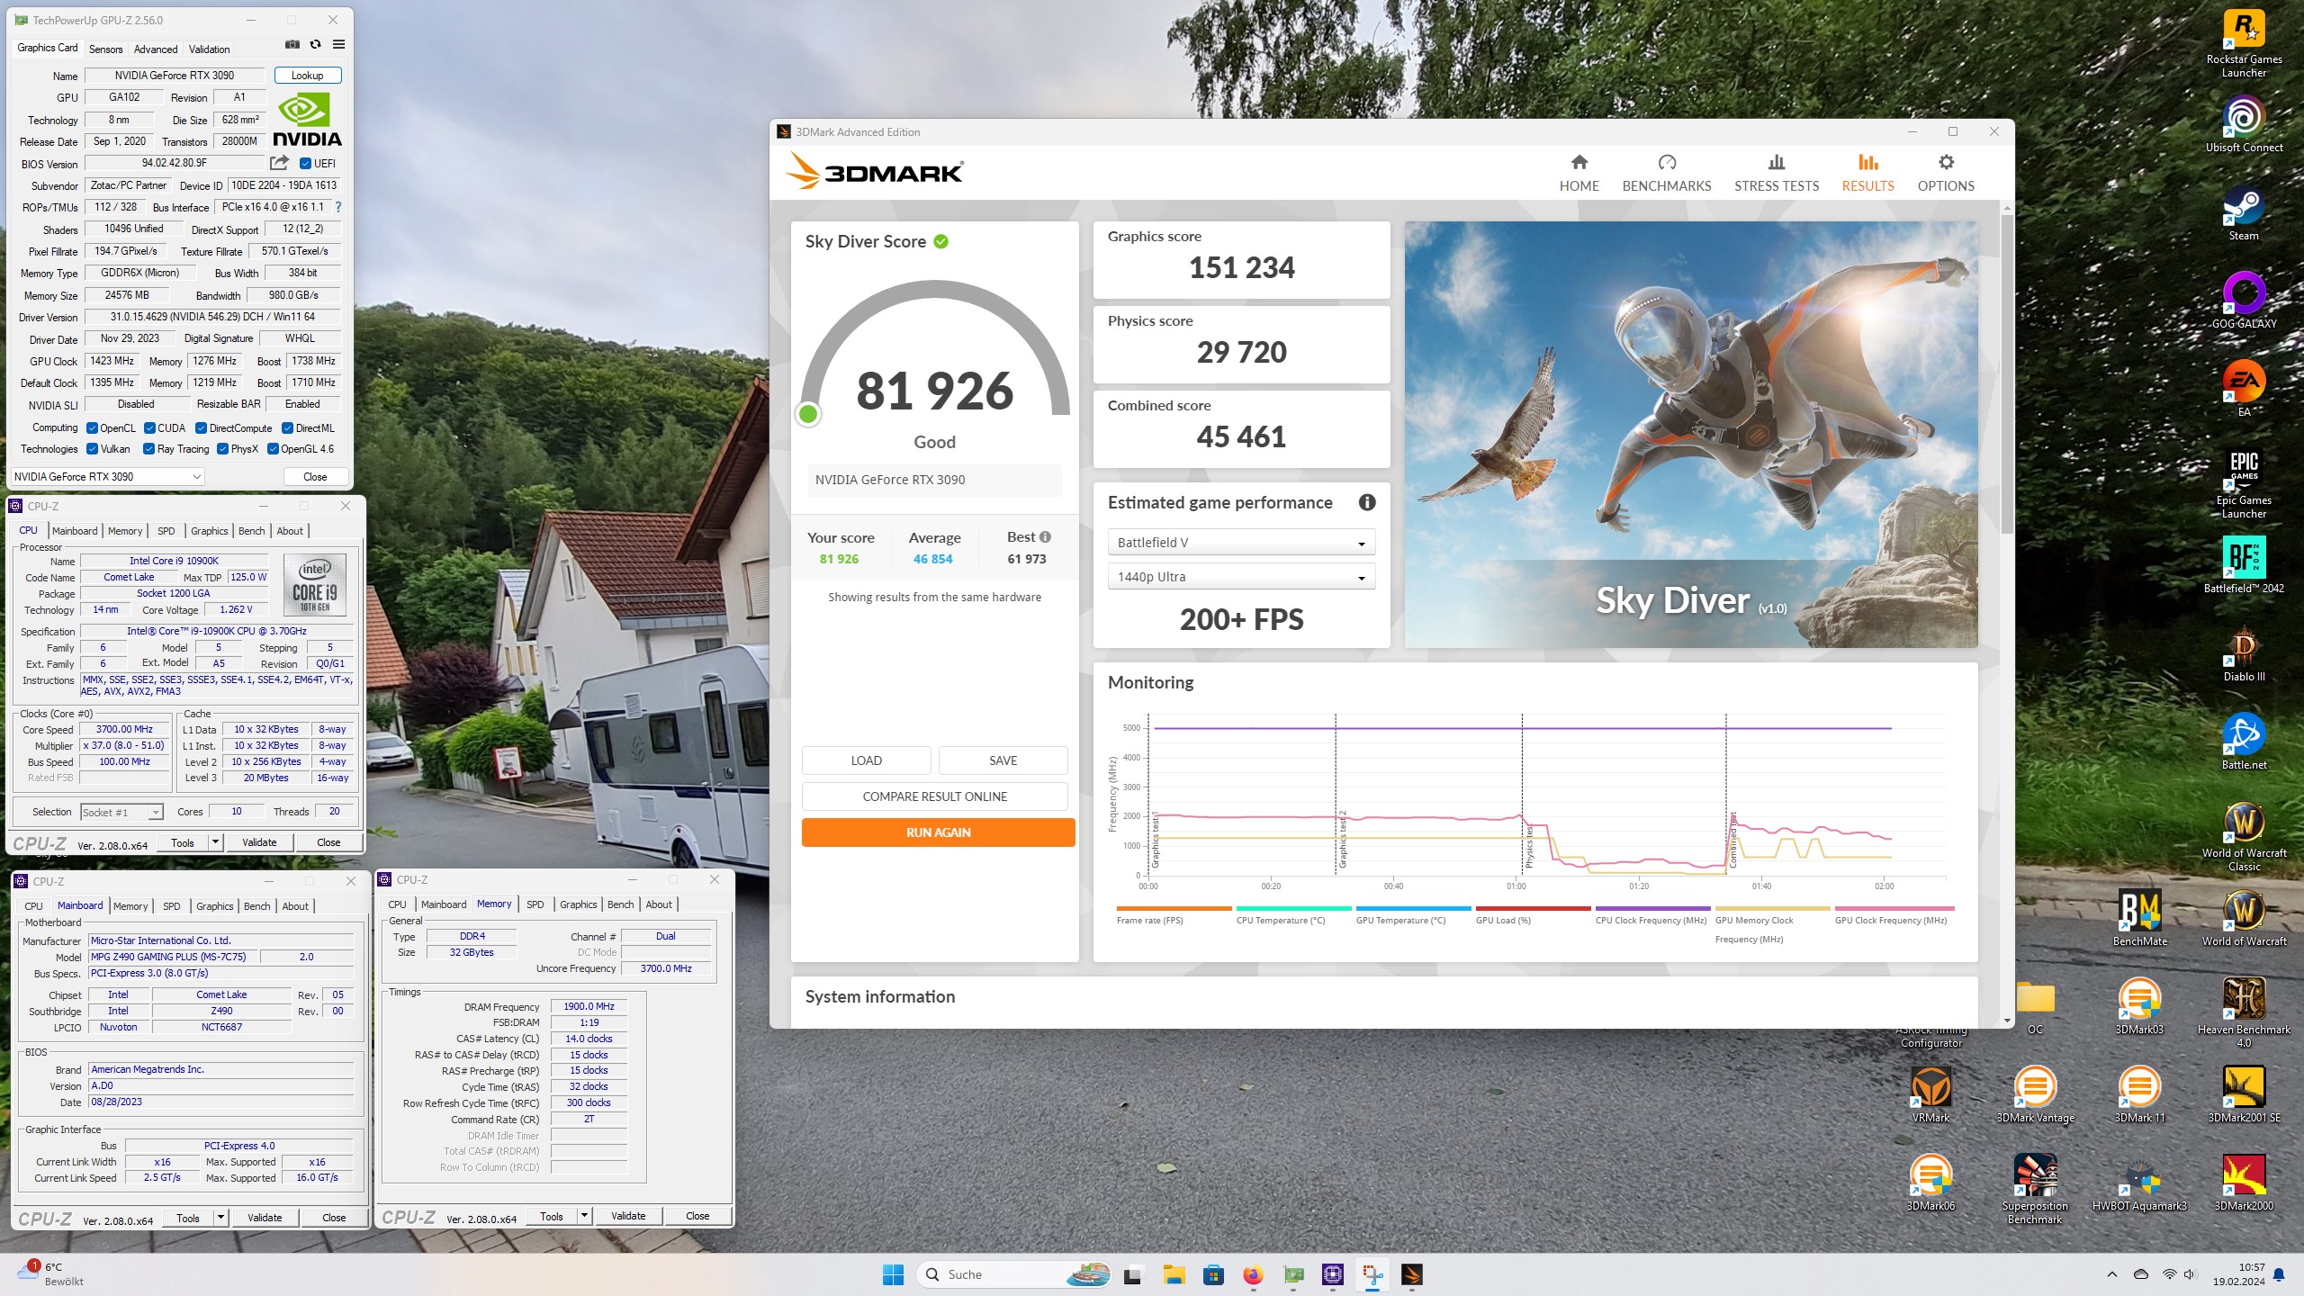
Task: Toggle the OpenCL checkbox
Action: (x=92, y=428)
